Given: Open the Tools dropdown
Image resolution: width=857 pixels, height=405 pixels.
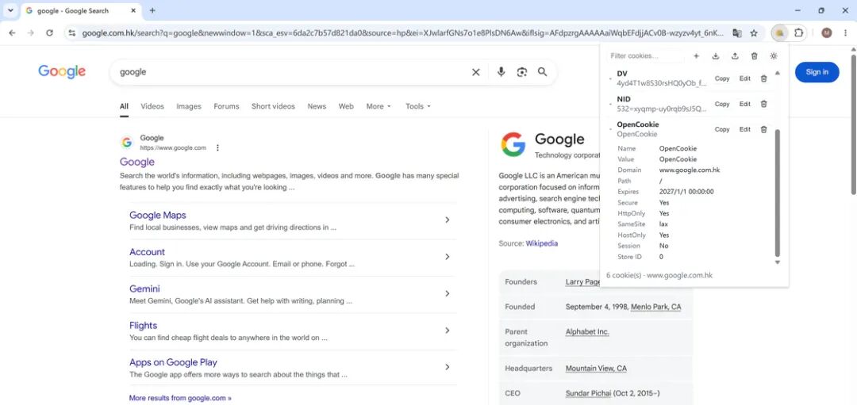Looking at the screenshot, I should [x=418, y=106].
